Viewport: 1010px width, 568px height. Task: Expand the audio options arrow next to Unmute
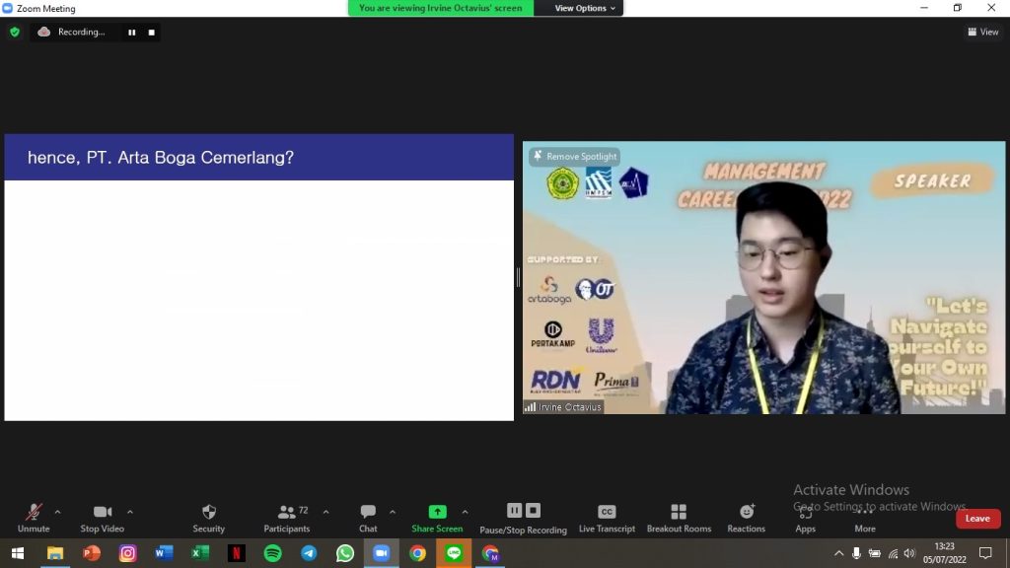[57, 512]
